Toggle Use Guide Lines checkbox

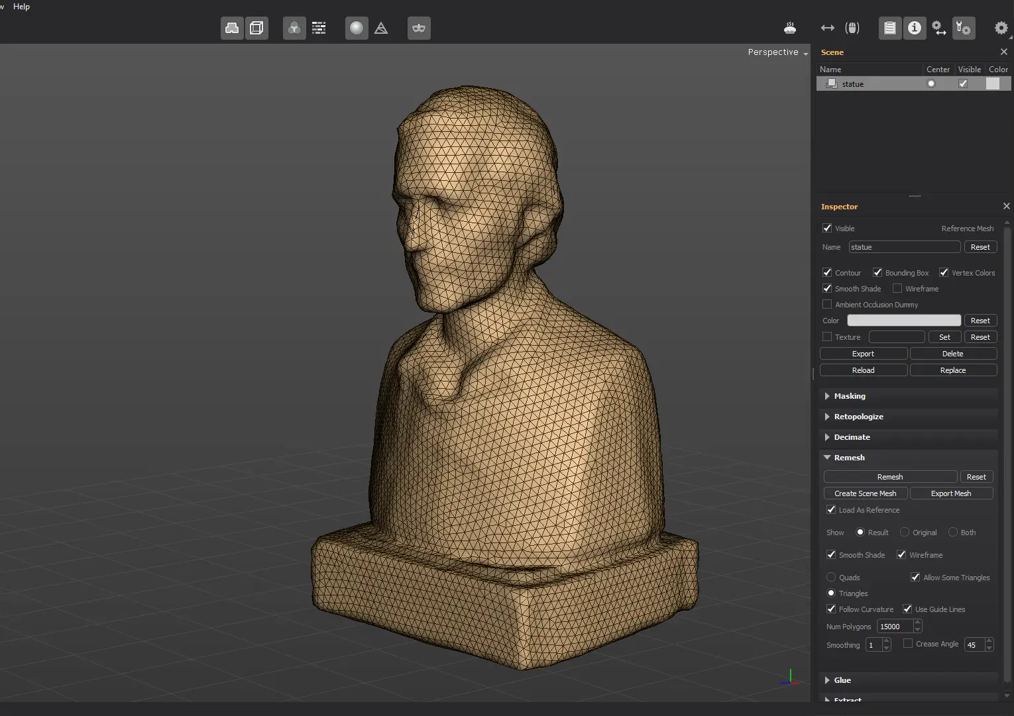907,609
